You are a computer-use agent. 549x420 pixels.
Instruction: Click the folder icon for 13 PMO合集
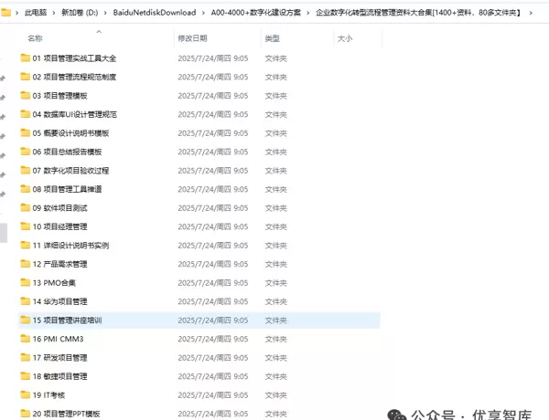[x=25, y=283]
